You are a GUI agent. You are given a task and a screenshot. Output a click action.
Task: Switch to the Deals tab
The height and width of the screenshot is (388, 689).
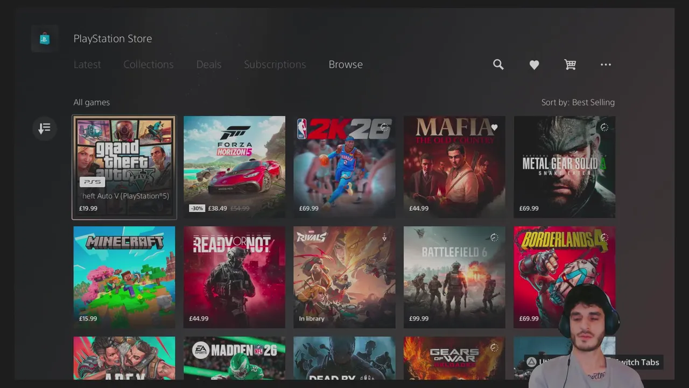(x=209, y=64)
